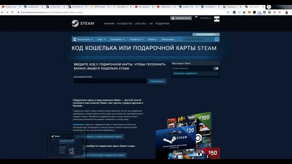Open ЧАТ in the Steam header
The width and height of the screenshot is (292, 164).
point(151,24)
